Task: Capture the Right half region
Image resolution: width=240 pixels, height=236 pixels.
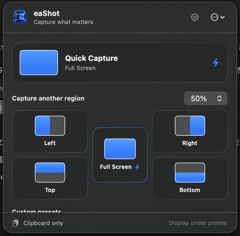Action: pos(190,131)
